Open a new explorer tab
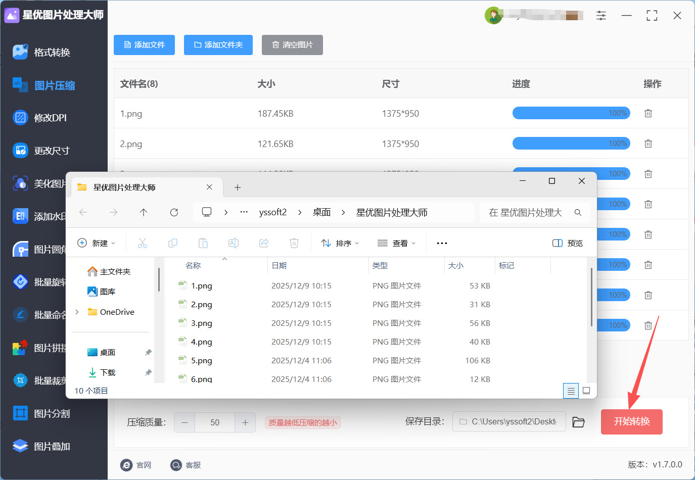This screenshot has width=695, height=480. [237, 187]
